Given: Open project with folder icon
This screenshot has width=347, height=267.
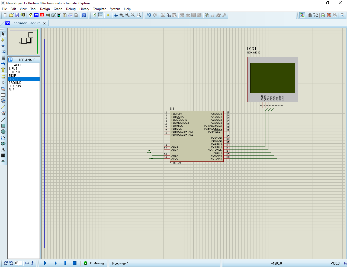Looking at the screenshot, I should 11,15.
